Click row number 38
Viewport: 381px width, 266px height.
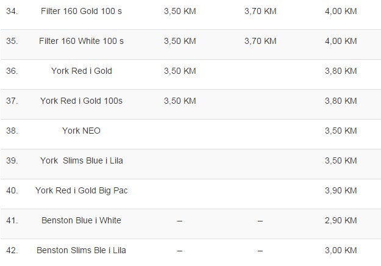(x=12, y=131)
